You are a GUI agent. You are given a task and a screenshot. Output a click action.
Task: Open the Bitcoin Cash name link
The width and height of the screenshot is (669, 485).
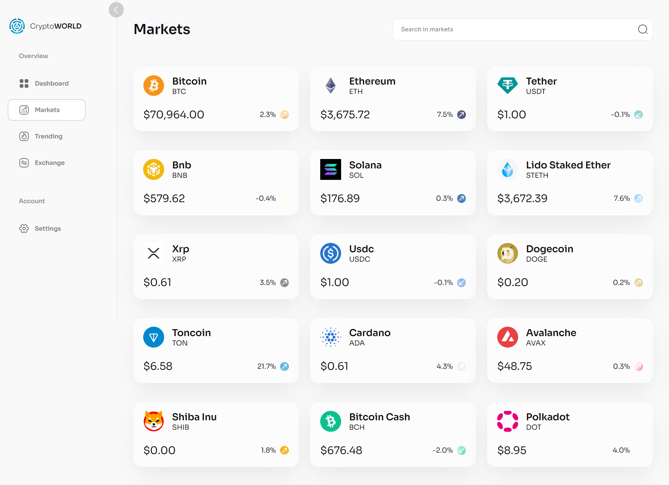380,417
